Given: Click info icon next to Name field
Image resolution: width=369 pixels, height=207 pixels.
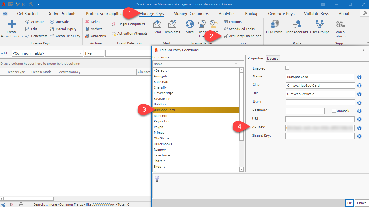Looking at the screenshot, I should pyautogui.click(x=359, y=77).
